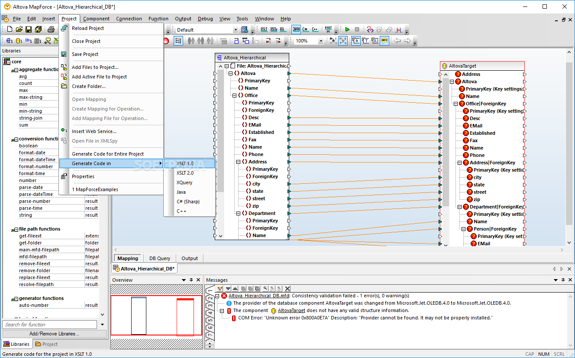Click the Insert XML Schema/File icon
The width and height of the screenshot is (575, 358).
point(9,41)
